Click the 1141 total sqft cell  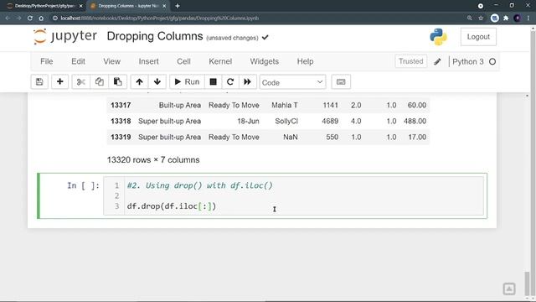[x=330, y=105]
